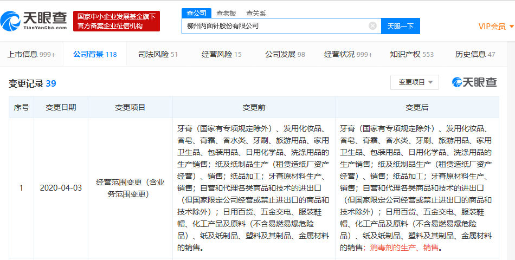
Task: Open the VIP会员 dropdown menu
Action: (x=496, y=27)
